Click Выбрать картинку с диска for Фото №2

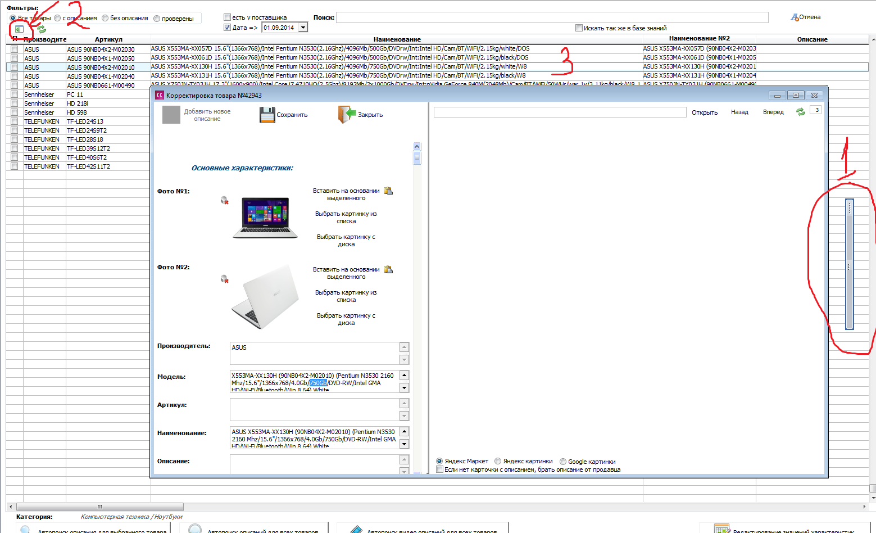point(346,319)
